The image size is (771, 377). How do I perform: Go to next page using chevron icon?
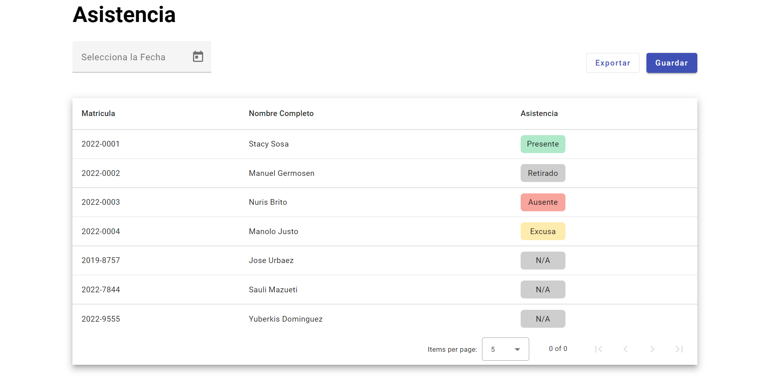(x=652, y=349)
